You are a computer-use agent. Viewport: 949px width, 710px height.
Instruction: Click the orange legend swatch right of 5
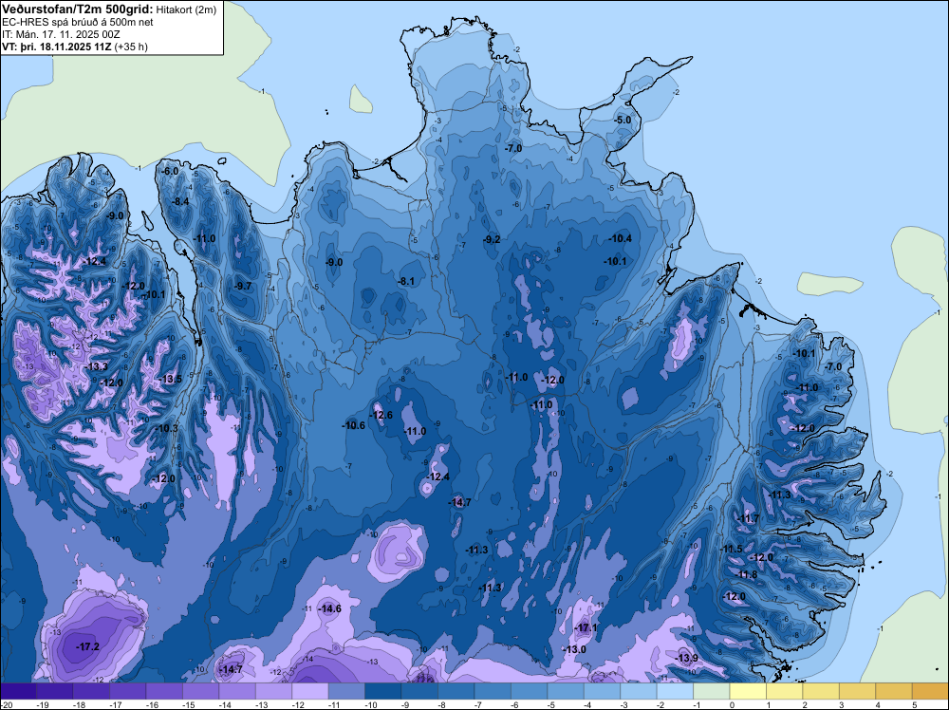click(930, 691)
